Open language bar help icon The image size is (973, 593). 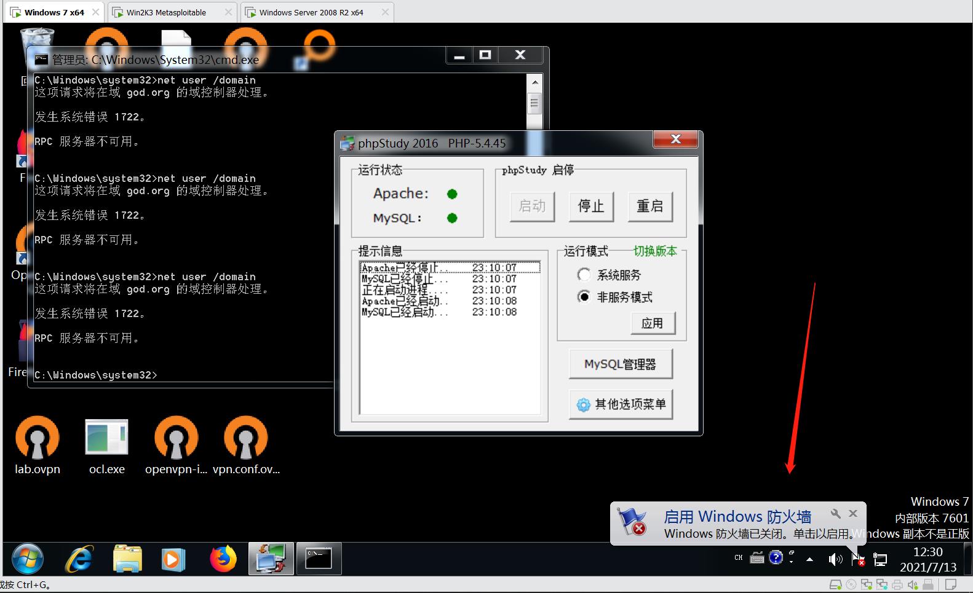pos(776,557)
